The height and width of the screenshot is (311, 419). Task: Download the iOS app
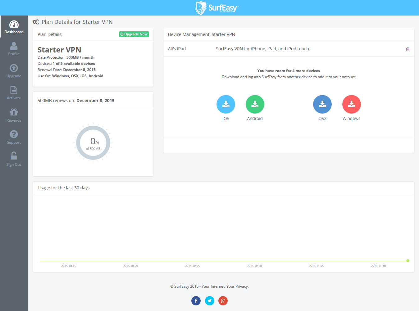coord(226,104)
